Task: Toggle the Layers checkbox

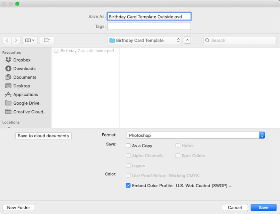Action: point(128,166)
